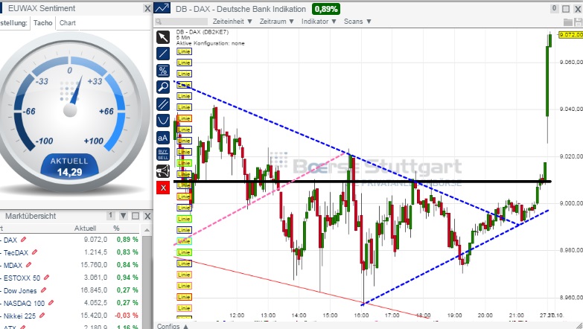The width and height of the screenshot is (583, 329).
Task: Click the 0 badge in chart window header
Action: [554, 8]
